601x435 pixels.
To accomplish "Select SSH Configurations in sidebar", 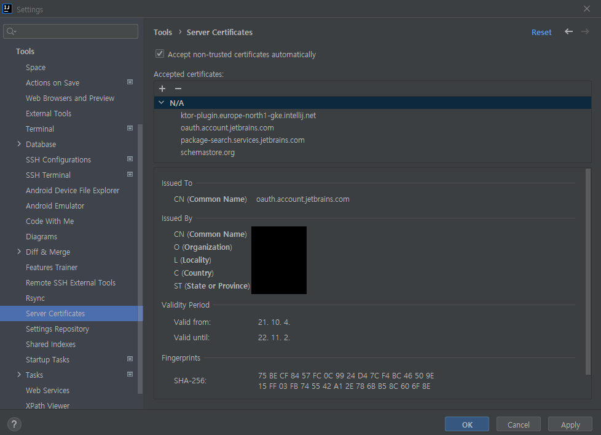I will pos(58,159).
